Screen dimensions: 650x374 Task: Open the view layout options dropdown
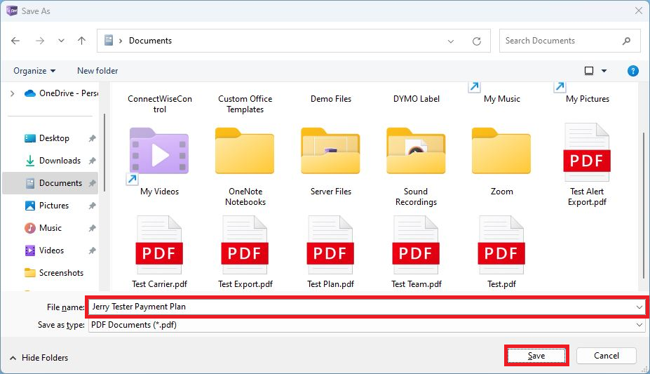[x=604, y=71]
